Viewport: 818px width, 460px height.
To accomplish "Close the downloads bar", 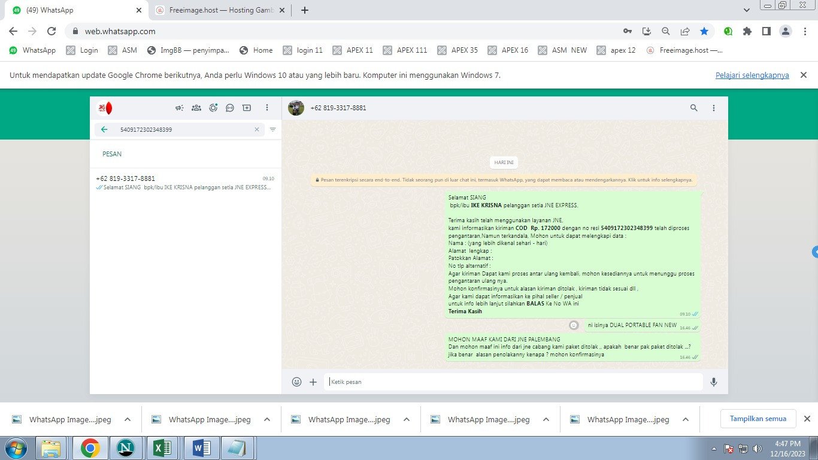I will (x=807, y=419).
